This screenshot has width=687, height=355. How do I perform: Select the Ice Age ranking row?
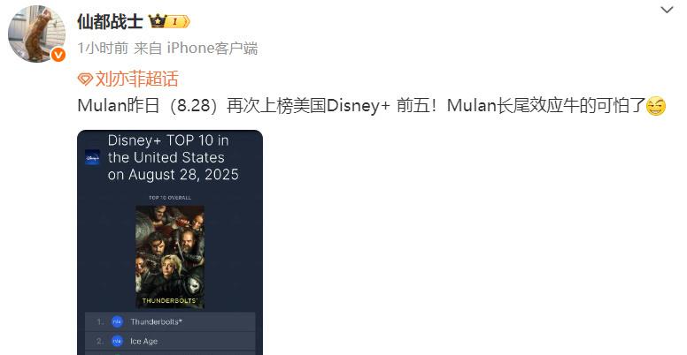tap(170, 341)
